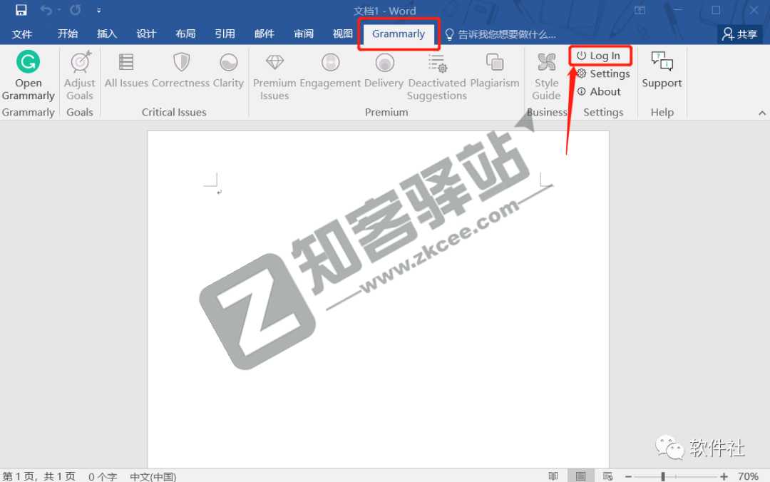Switch to the 开始 ribbon tab
This screenshot has height=482, width=770.
tap(68, 34)
